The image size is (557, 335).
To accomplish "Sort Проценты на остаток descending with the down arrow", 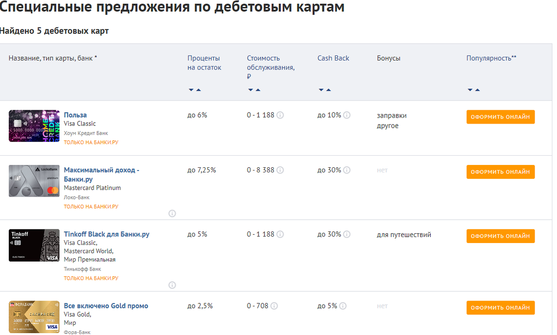I will pos(190,90).
